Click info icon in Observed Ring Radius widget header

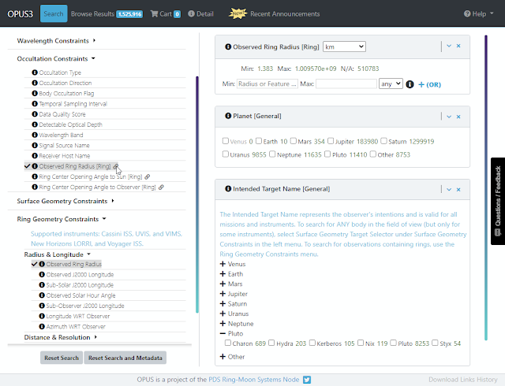[x=228, y=46]
